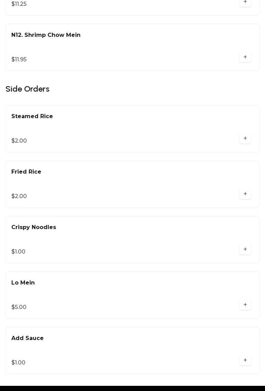Add Steamed Rice using plus button
This screenshot has height=391, width=265.
point(245,138)
